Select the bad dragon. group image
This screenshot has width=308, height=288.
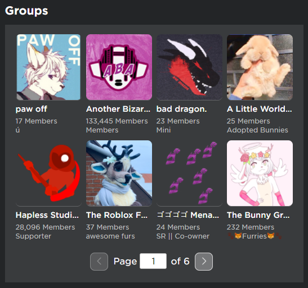click(x=189, y=67)
